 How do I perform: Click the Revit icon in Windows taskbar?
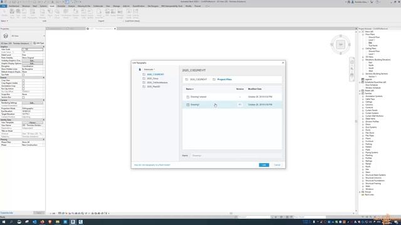point(73,222)
